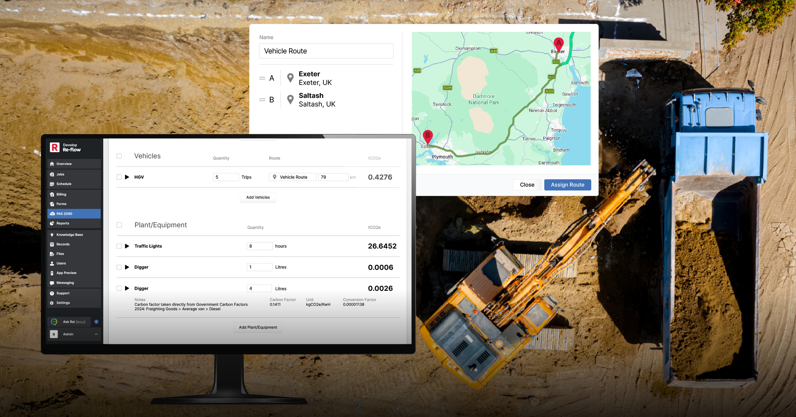
Task: Open App Preview in sidebar
Action: tap(74, 273)
